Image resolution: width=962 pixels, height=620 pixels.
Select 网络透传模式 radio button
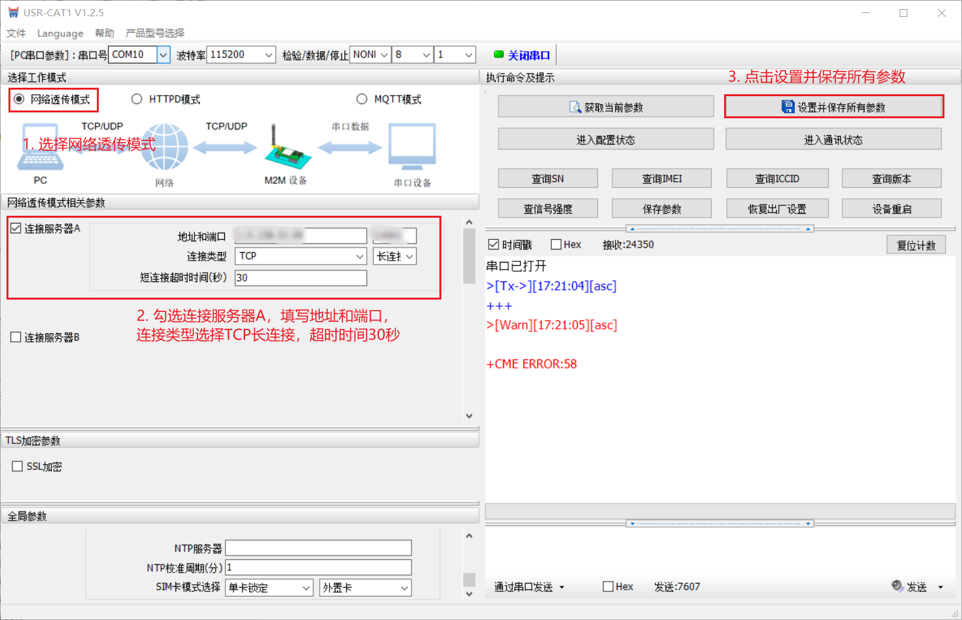pyautogui.click(x=19, y=99)
